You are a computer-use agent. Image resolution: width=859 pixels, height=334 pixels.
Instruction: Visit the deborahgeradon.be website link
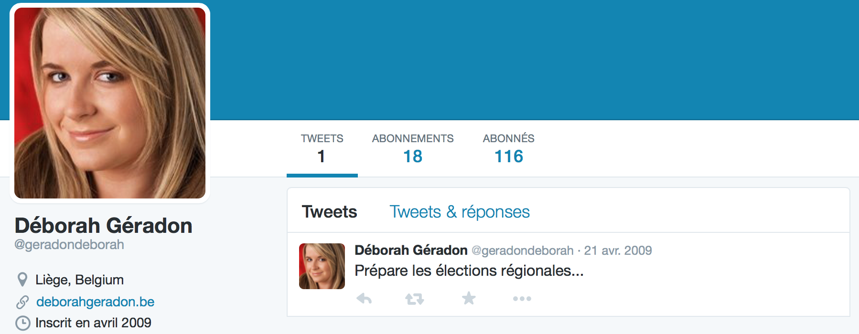point(96,302)
